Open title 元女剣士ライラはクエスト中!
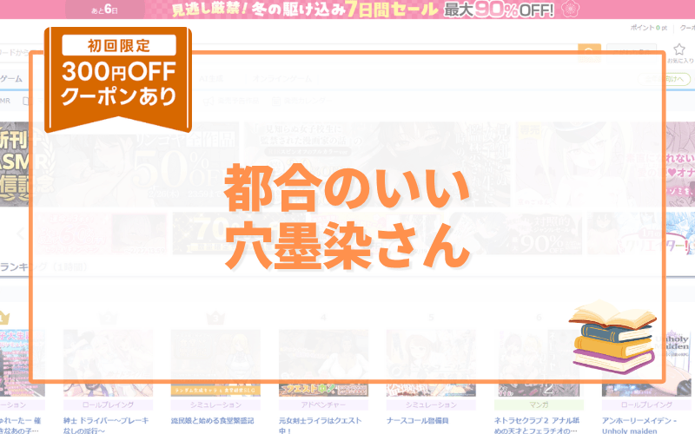 pos(320,425)
